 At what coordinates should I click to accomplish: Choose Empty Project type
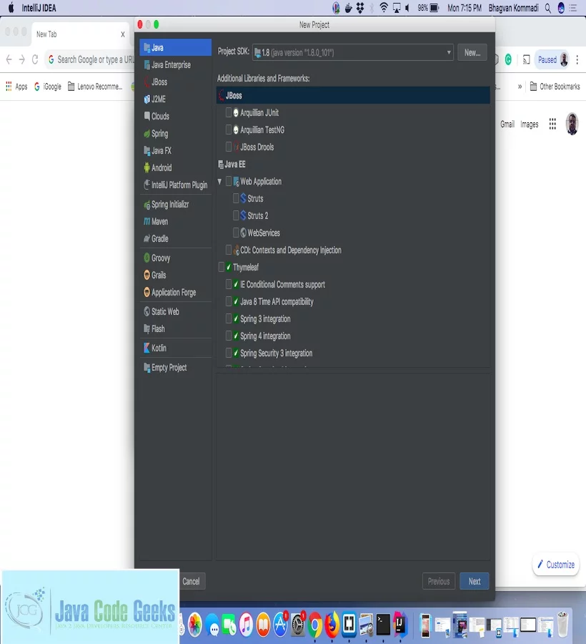[x=175, y=368]
